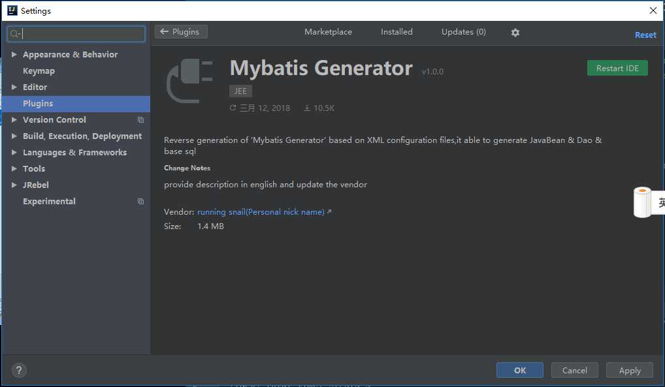Focus the settings search field

pyautogui.click(x=76, y=34)
